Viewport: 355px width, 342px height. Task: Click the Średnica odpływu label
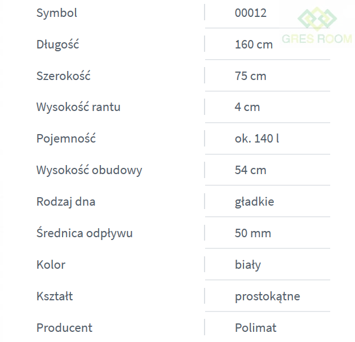point(85,233)
